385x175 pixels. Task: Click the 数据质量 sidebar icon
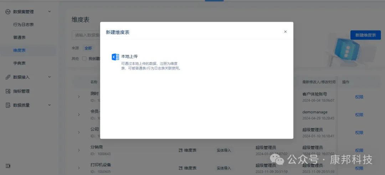coord(8,105)
